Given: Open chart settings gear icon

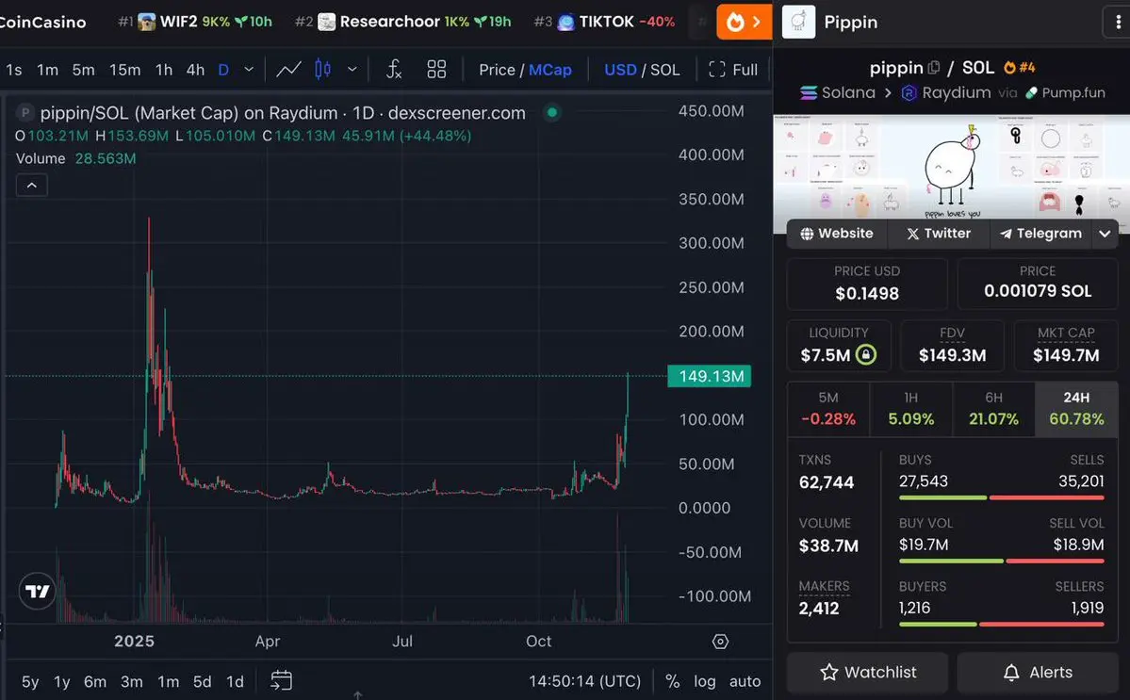Looking at the screenshot, I should (720, 641).
